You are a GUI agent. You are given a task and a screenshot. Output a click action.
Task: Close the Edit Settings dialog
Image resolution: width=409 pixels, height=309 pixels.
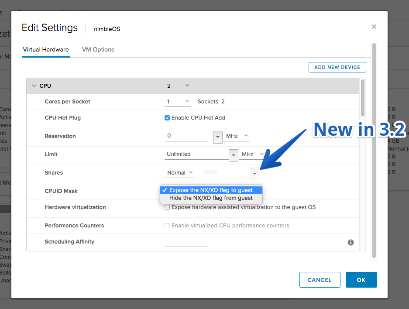pyautogui.click(x=374, y=27)
